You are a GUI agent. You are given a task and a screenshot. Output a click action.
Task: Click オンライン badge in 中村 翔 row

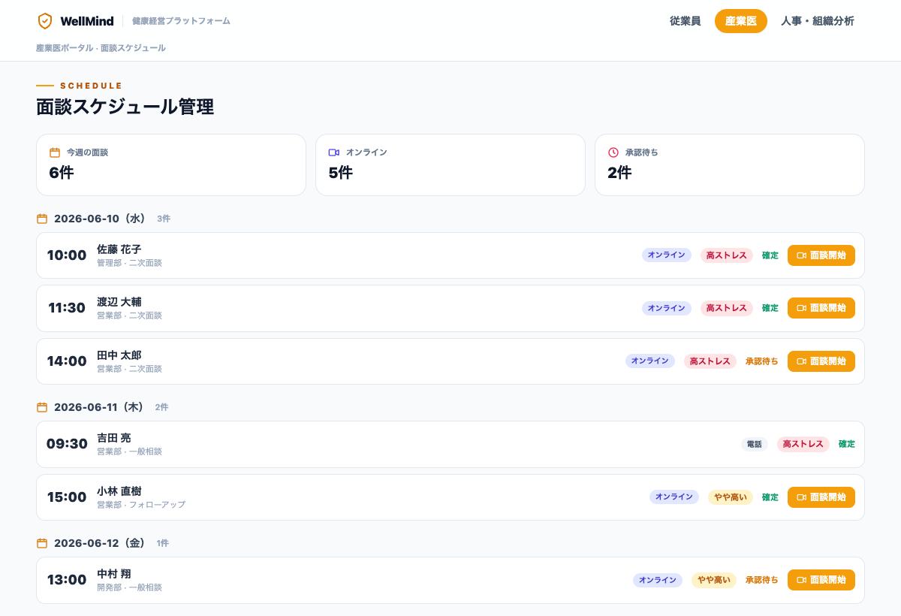(658, 580)
